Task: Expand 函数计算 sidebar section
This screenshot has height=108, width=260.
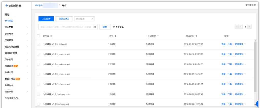Action: click(28, 92)
